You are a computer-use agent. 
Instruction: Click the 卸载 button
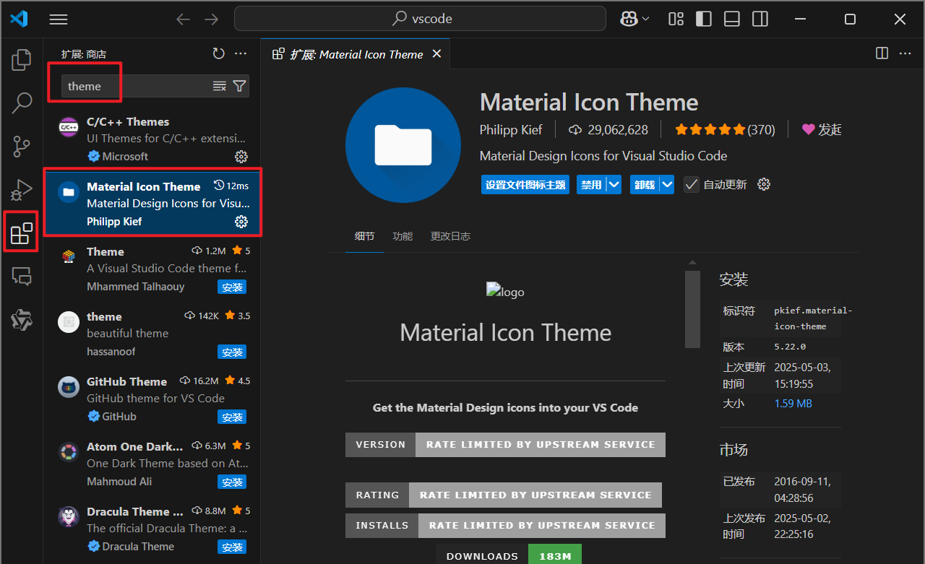click(x=645, y=185)
